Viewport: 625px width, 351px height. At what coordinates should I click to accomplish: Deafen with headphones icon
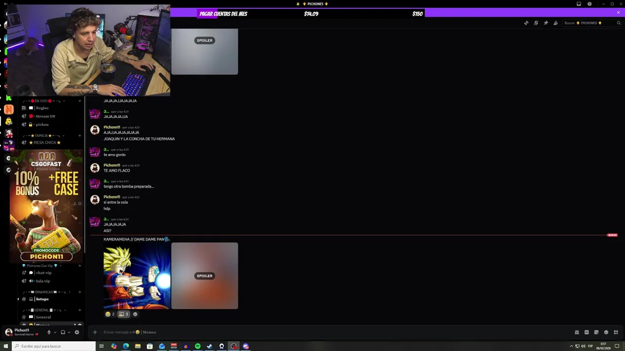coord(62,332)
